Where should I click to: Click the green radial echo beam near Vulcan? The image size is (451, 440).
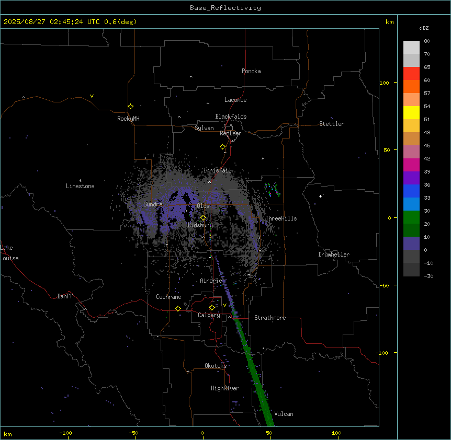click(x=256, y=376)
